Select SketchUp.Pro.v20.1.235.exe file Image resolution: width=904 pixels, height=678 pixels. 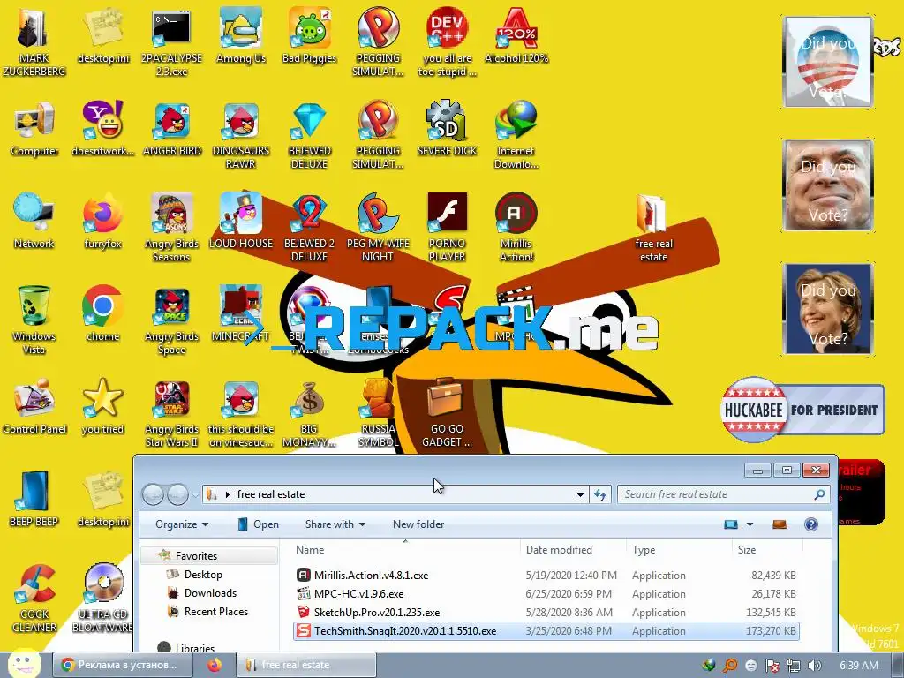point(546,613)
